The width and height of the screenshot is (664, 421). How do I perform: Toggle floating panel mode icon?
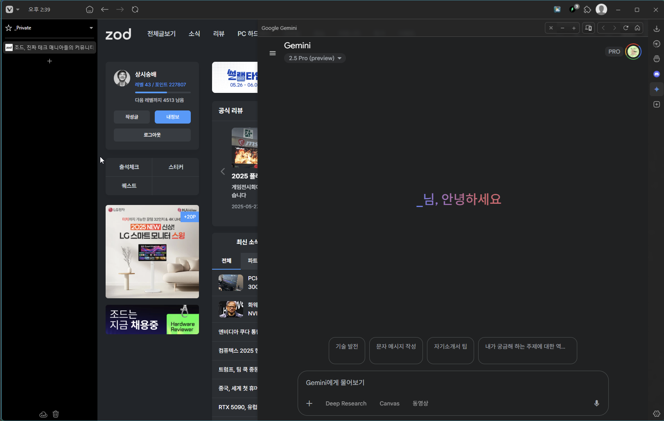click(589, 28)
